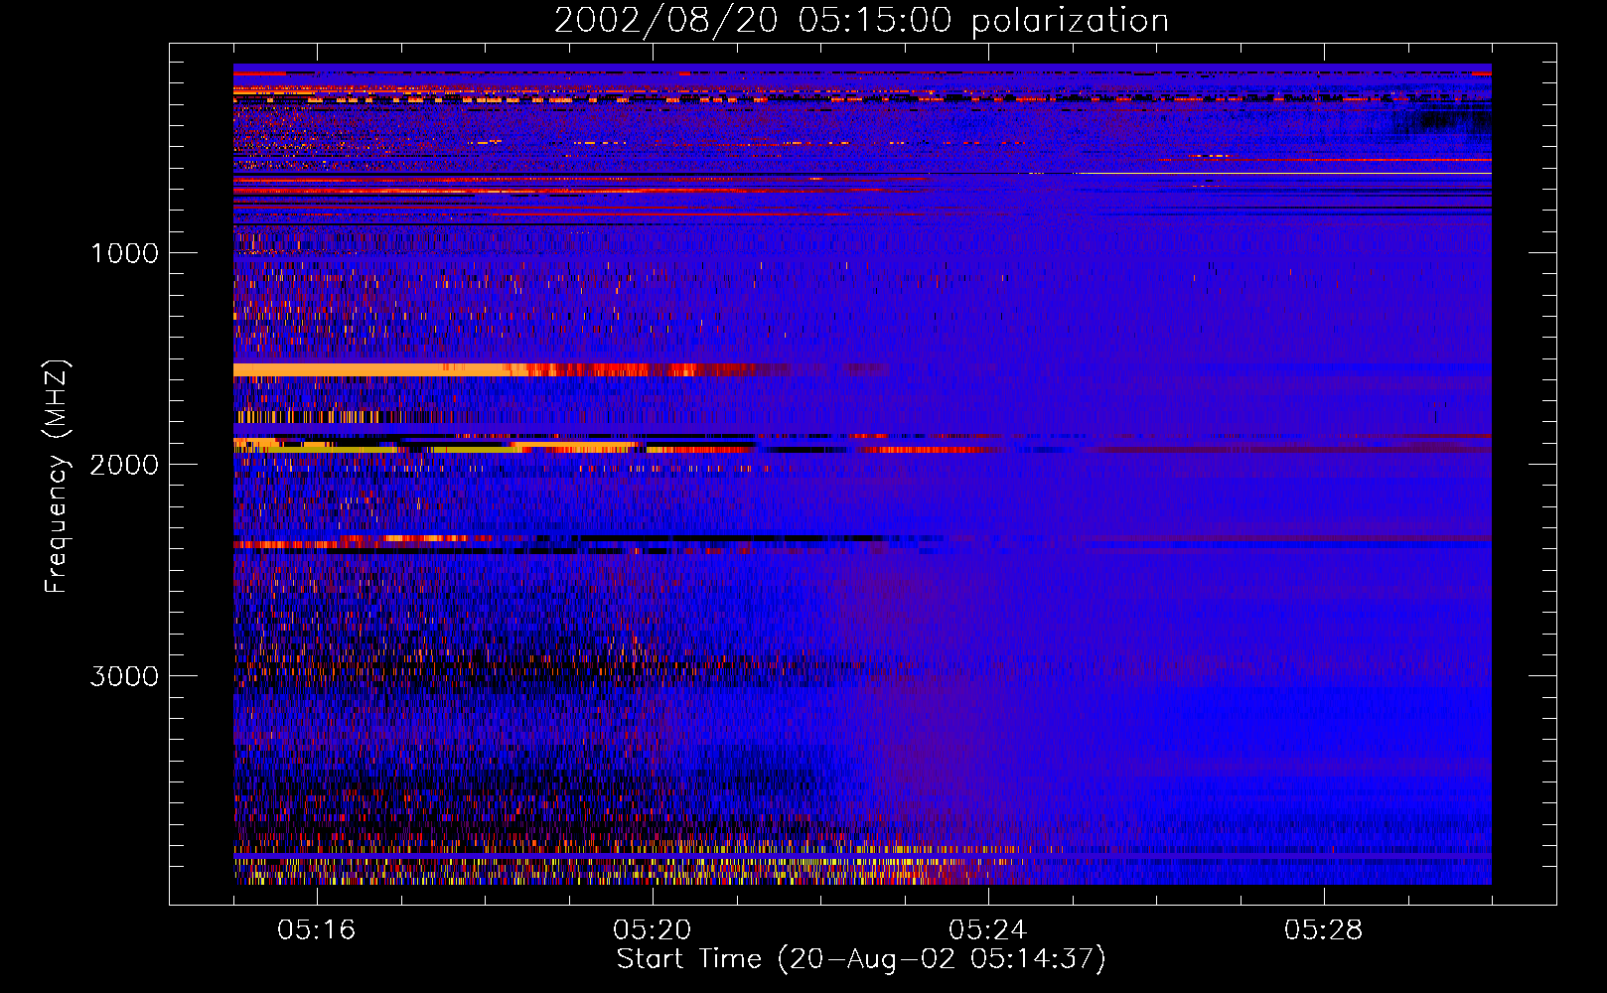The image size is (1607, 993).
Task: Click the 05:20 time axis label
Action: 652,930
